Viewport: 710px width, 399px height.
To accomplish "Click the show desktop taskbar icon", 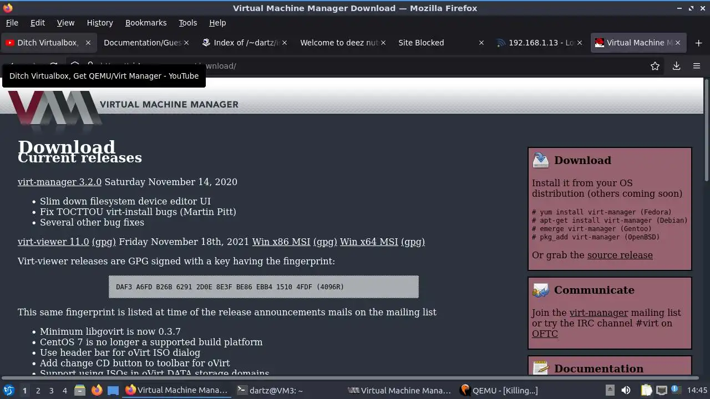I will (113, 390).
